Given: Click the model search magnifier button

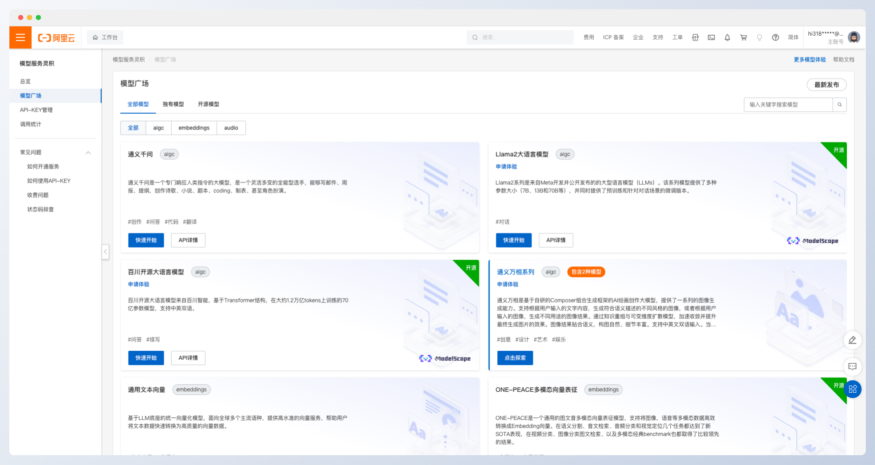Looking at the screenshot, I should click(x=840, y=104).
